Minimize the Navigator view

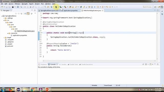pos(32,10)
